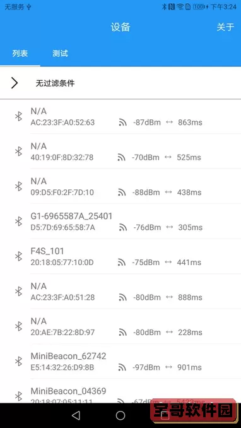Switch to the 测试 tab
Image resolution: width=241 pixels, height=428 pixels.
point(60,53)
